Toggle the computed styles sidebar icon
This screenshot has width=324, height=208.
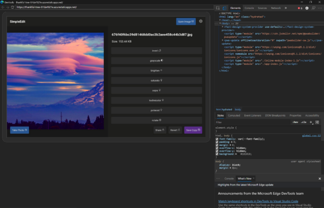coord(317,122)
